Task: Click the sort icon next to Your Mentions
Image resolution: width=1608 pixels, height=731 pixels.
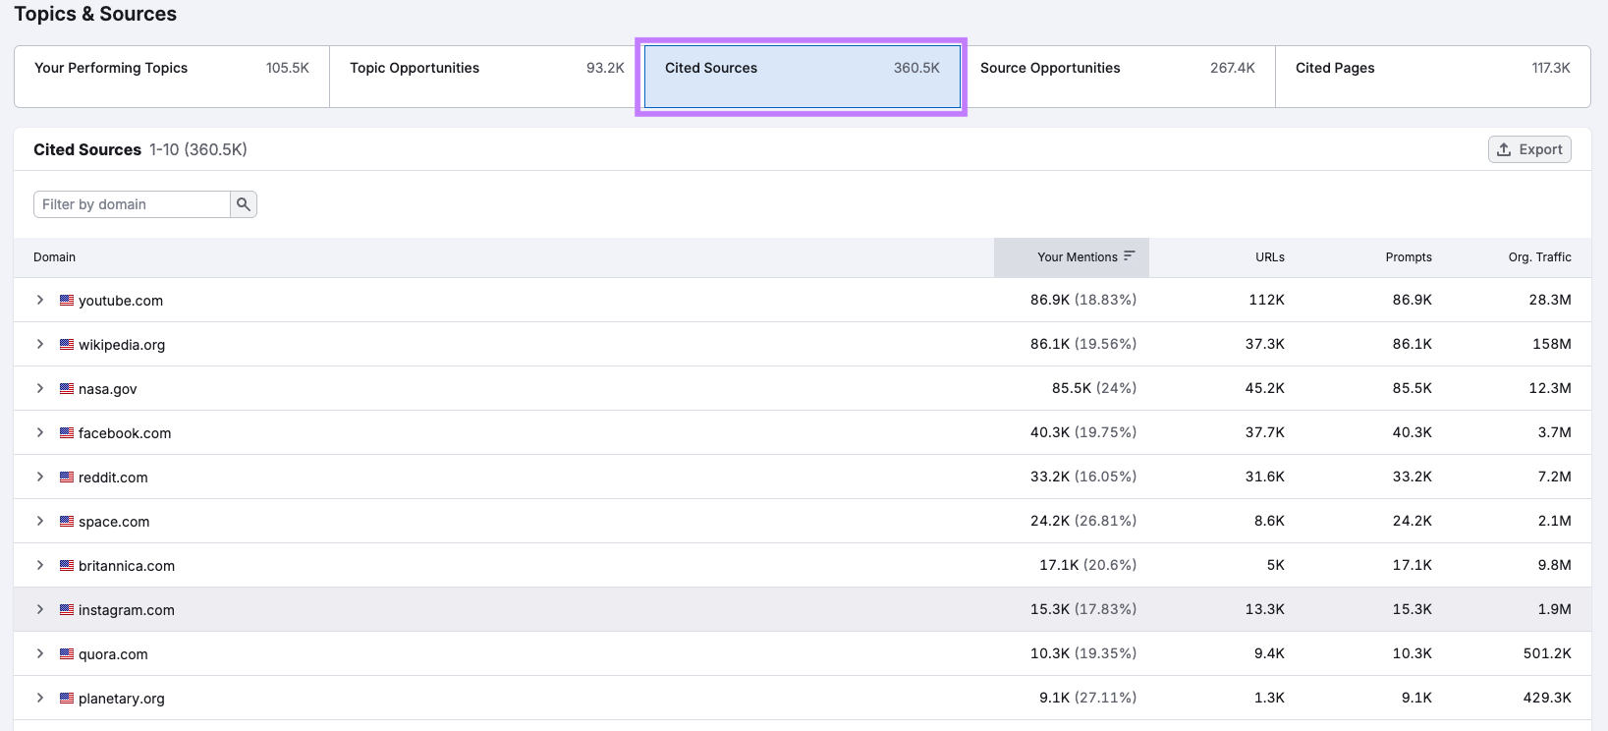Action: click(1130, 255)
